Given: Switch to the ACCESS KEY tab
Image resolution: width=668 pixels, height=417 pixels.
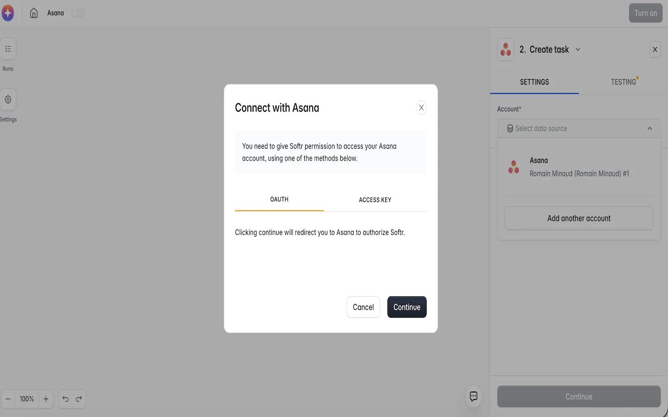Looking at the screenshot, I should coord(375,200).
